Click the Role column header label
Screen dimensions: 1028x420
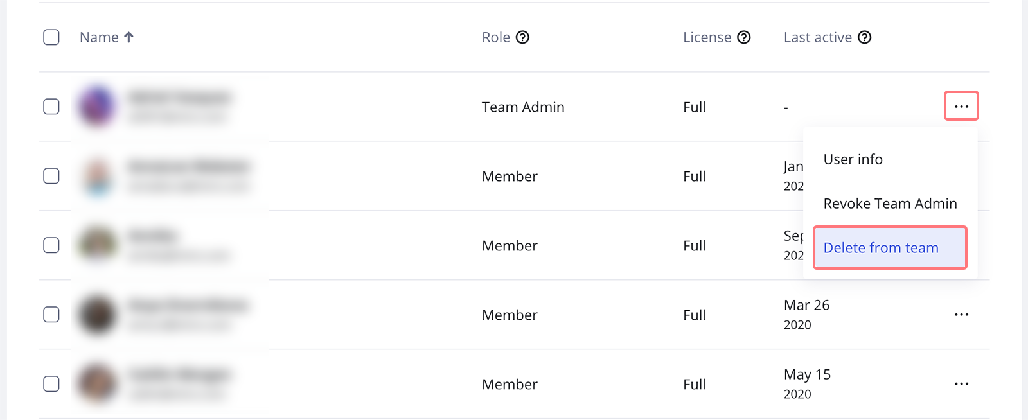pos(496,37)
